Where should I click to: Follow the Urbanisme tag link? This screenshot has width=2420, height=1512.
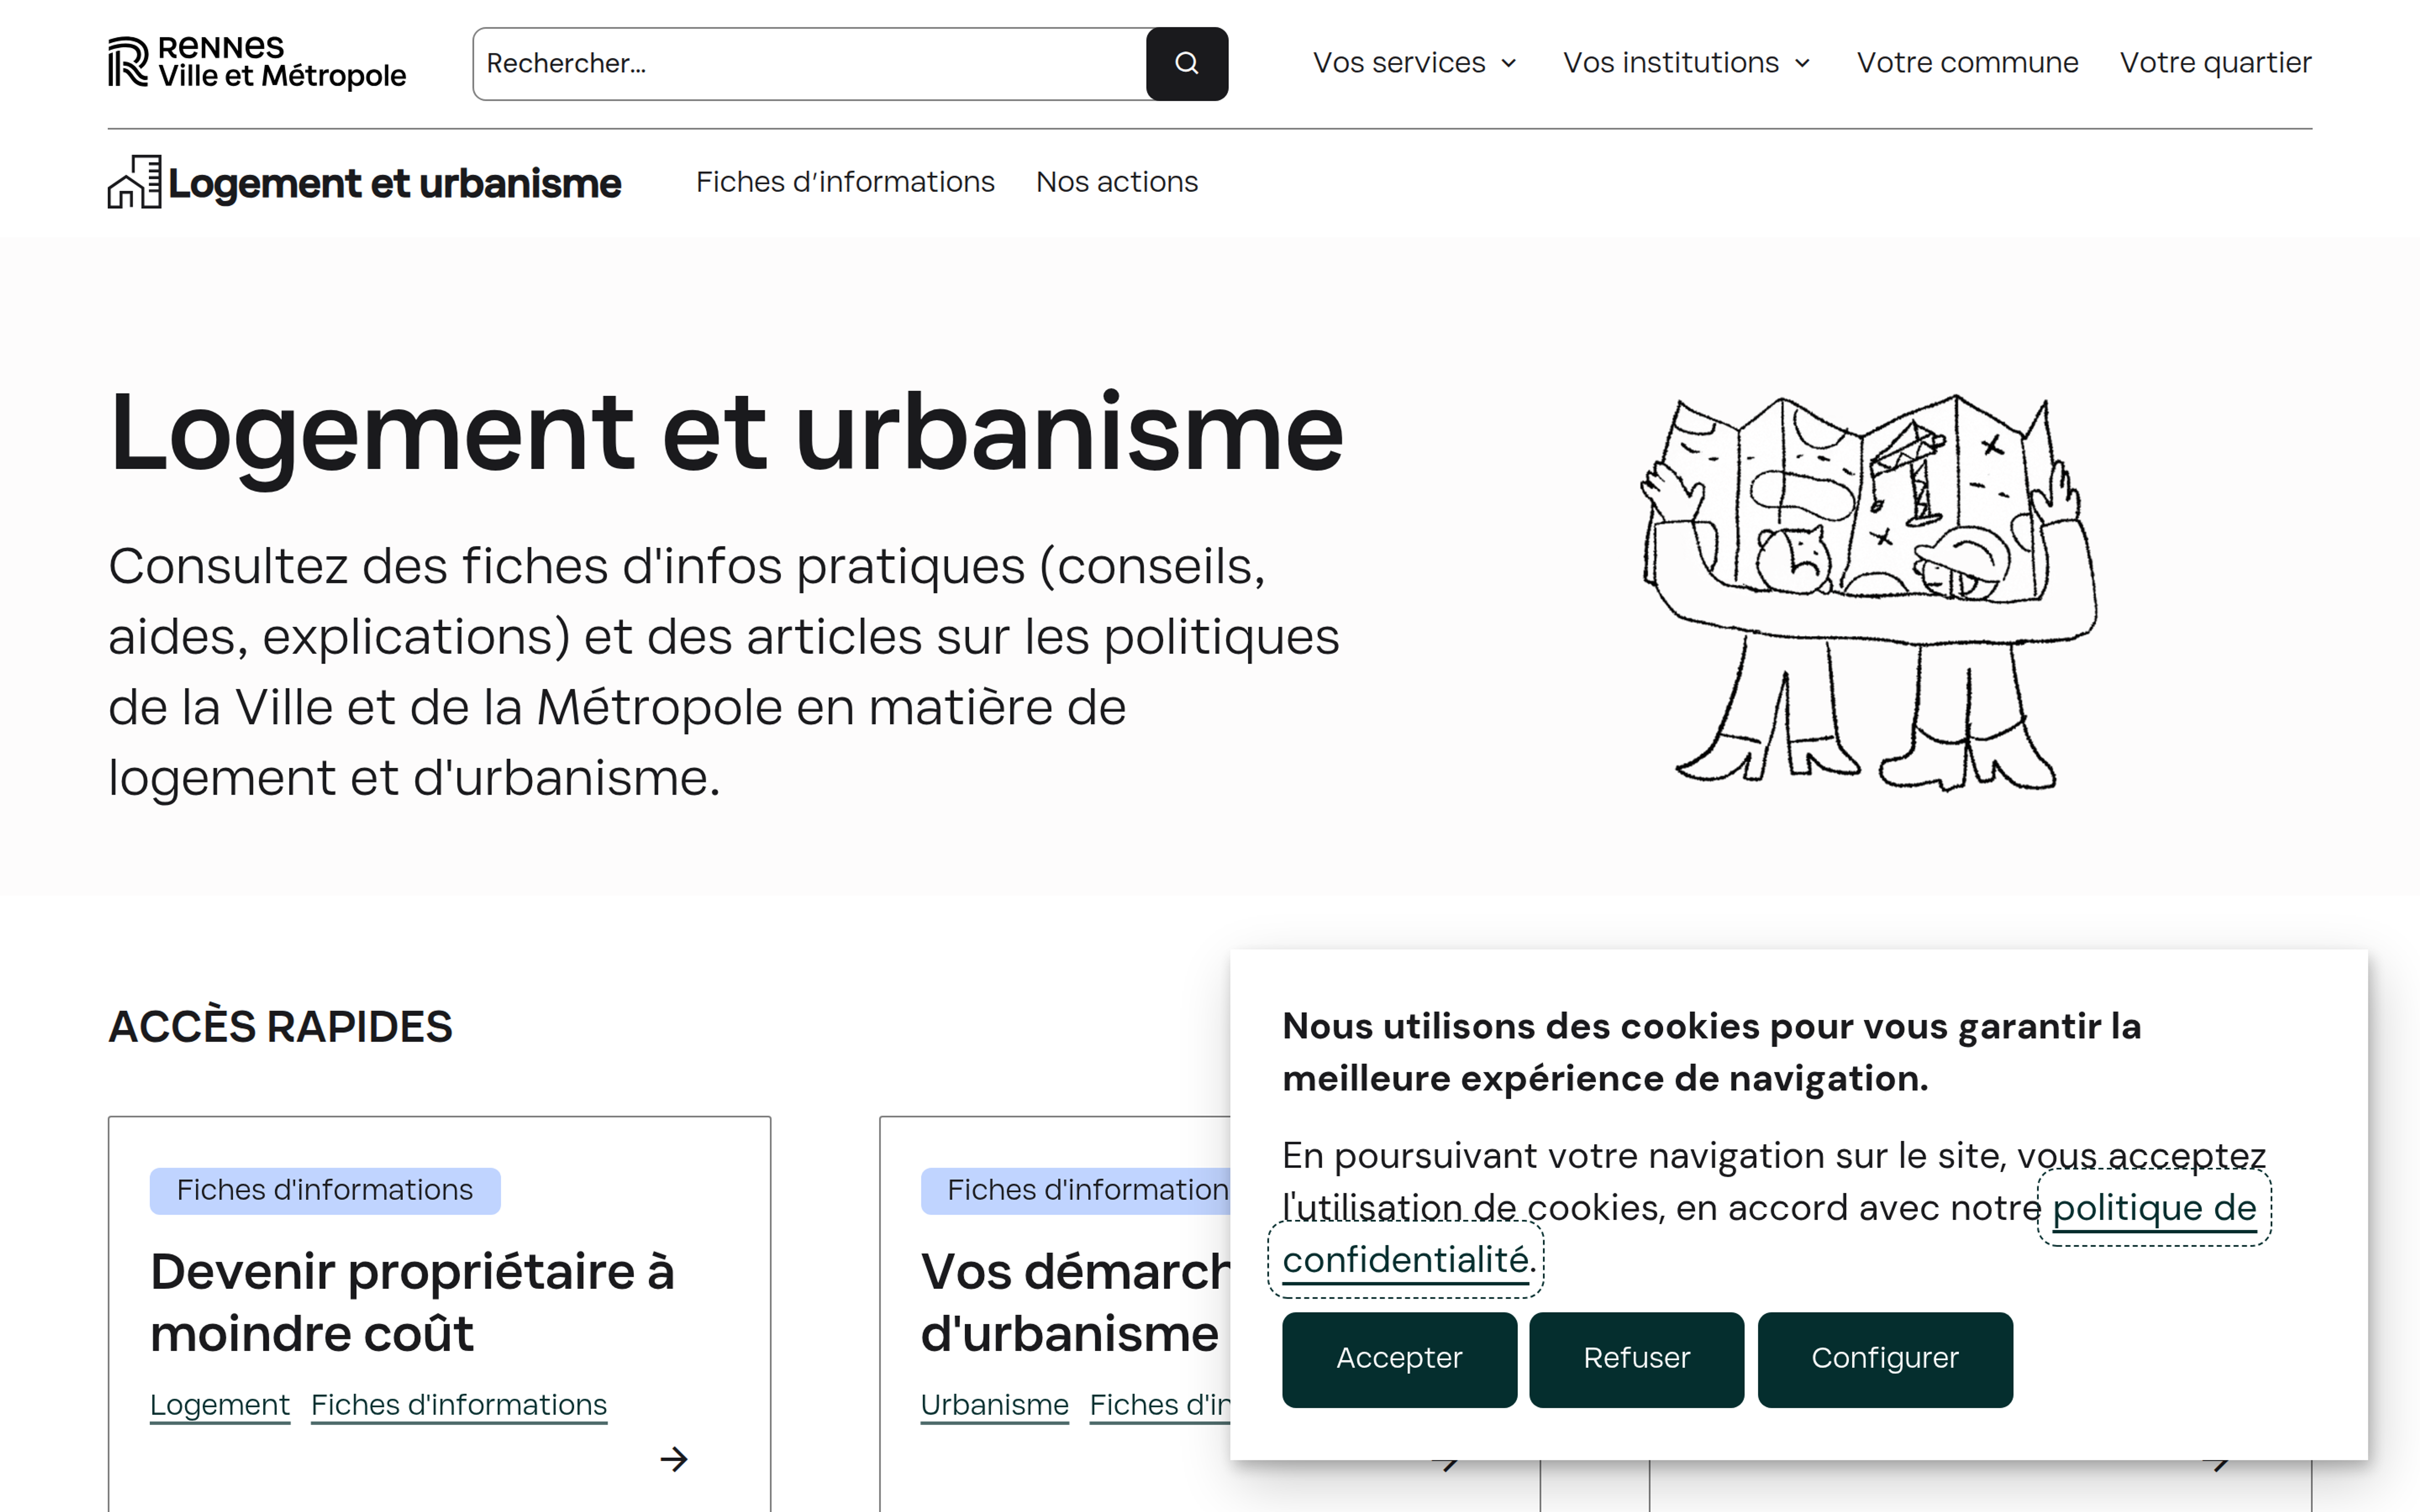pyautogui.click(x=994, y=1405)
